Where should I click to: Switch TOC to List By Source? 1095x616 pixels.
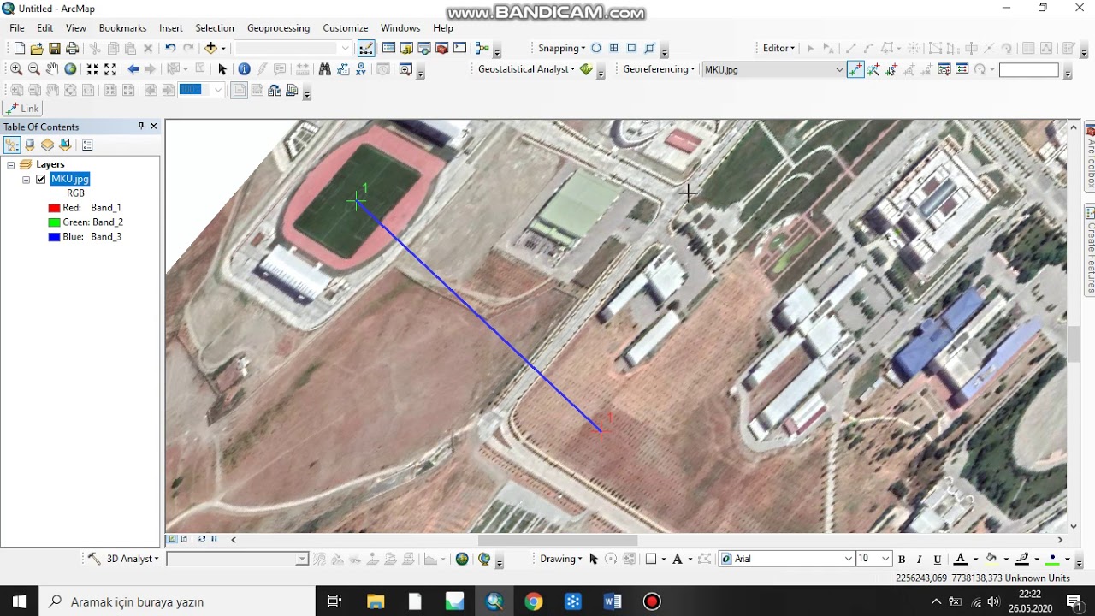pos(30,145)
